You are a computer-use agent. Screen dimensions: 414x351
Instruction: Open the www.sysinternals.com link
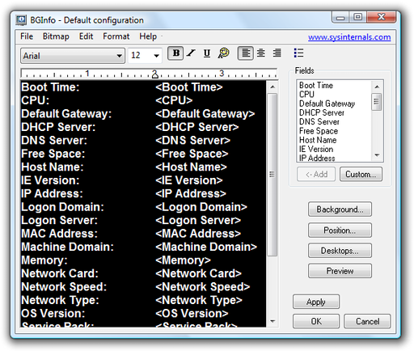(x=349, y=37)
